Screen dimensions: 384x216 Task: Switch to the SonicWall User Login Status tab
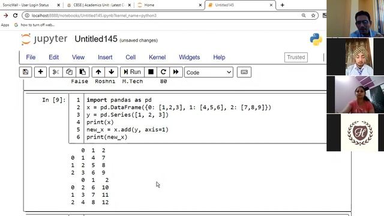coord(26,5)
